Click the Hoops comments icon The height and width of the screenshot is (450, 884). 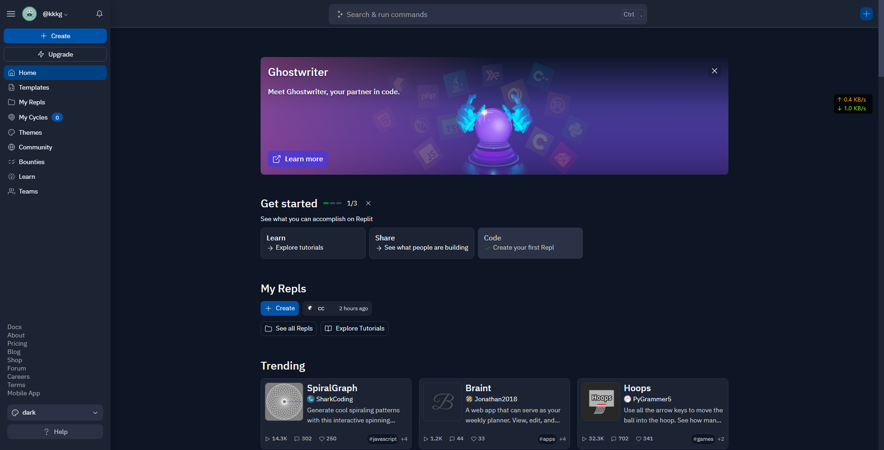tap(614, 439)
